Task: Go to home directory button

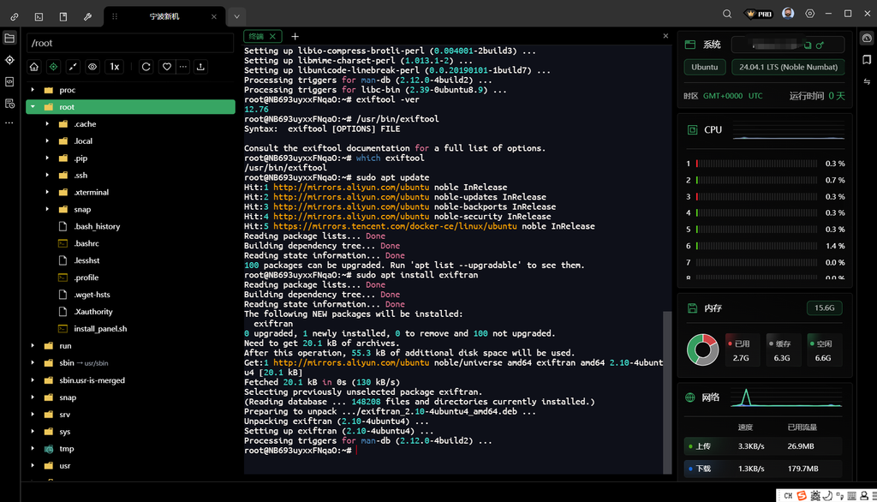Action: tap(34, 67)
